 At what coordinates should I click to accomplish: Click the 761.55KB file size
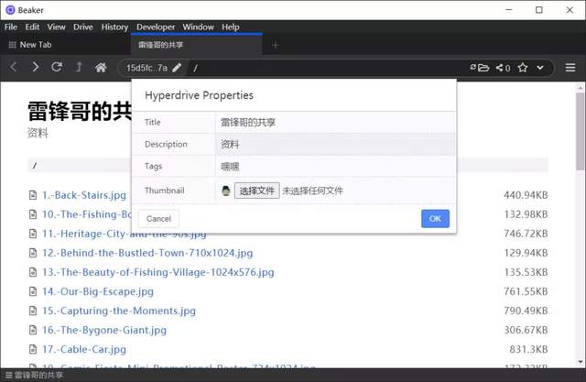pyautogui.click(x=526, y=291)
